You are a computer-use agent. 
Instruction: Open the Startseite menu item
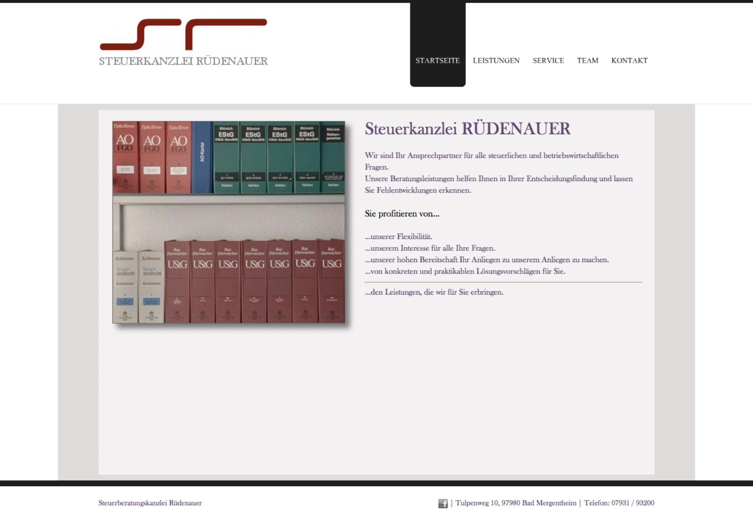[x=438, y=60]
